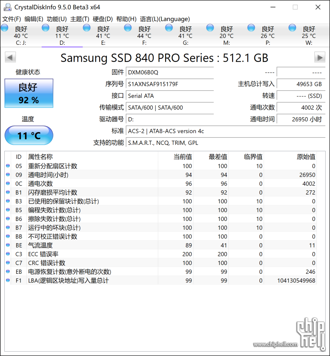Click status dot for attribute B7 row
This screenshot has height=356, width=330.
pos(8,227)
